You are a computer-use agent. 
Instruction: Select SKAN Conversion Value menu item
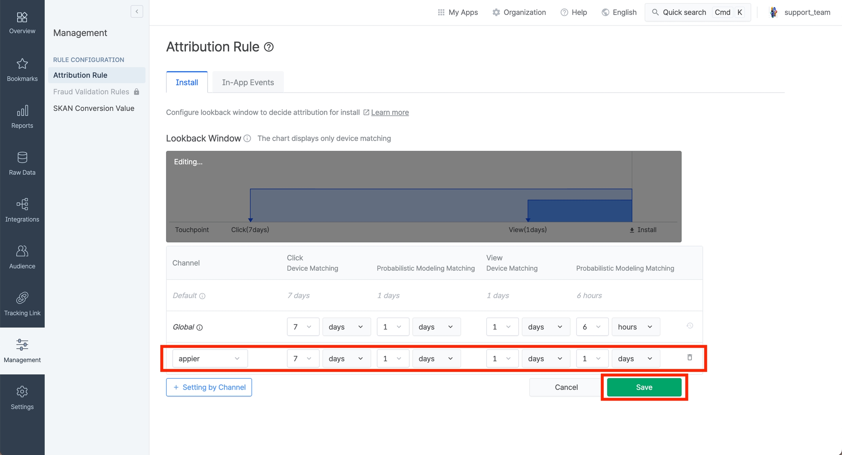(94, 108)
